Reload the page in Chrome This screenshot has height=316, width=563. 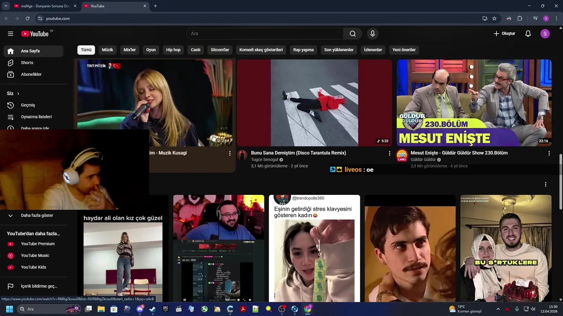click(27, 18)
